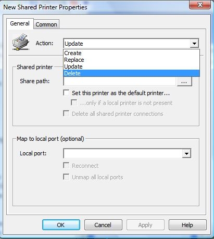Check Set this printer as the default printer
Viewport: 214px width, 239px height.
[66, 92]
